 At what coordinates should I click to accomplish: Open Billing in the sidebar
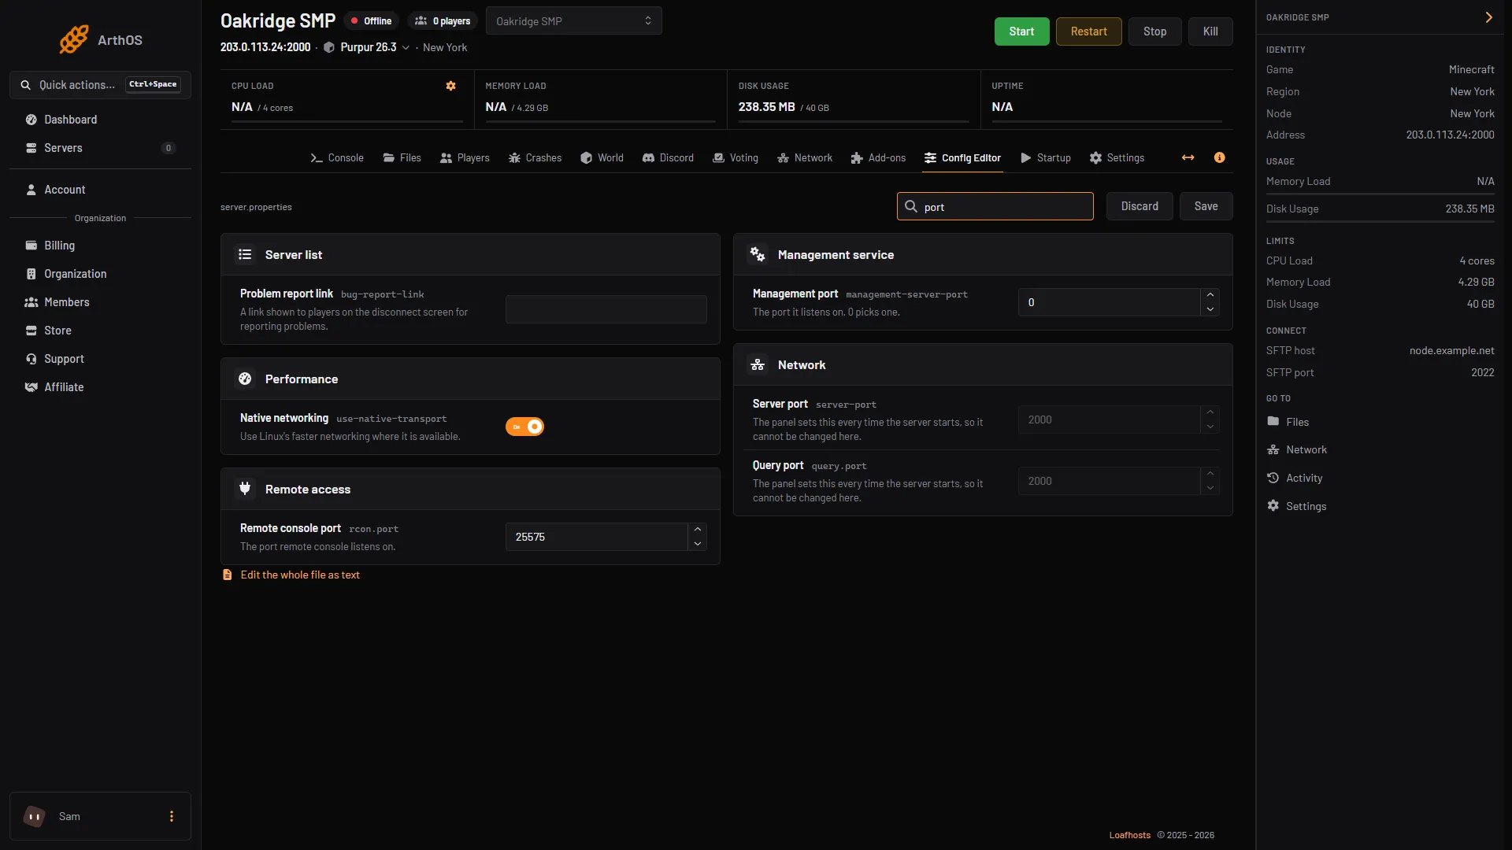100,246
